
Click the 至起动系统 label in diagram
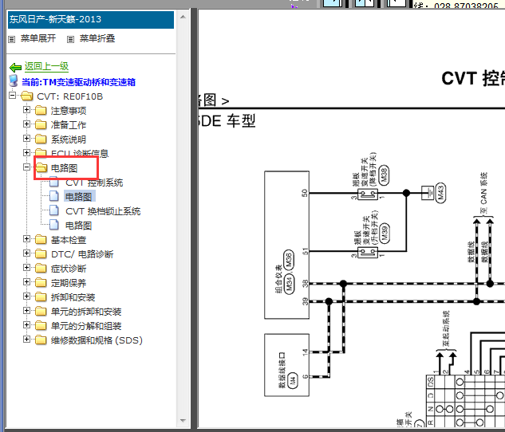[446, 328]
